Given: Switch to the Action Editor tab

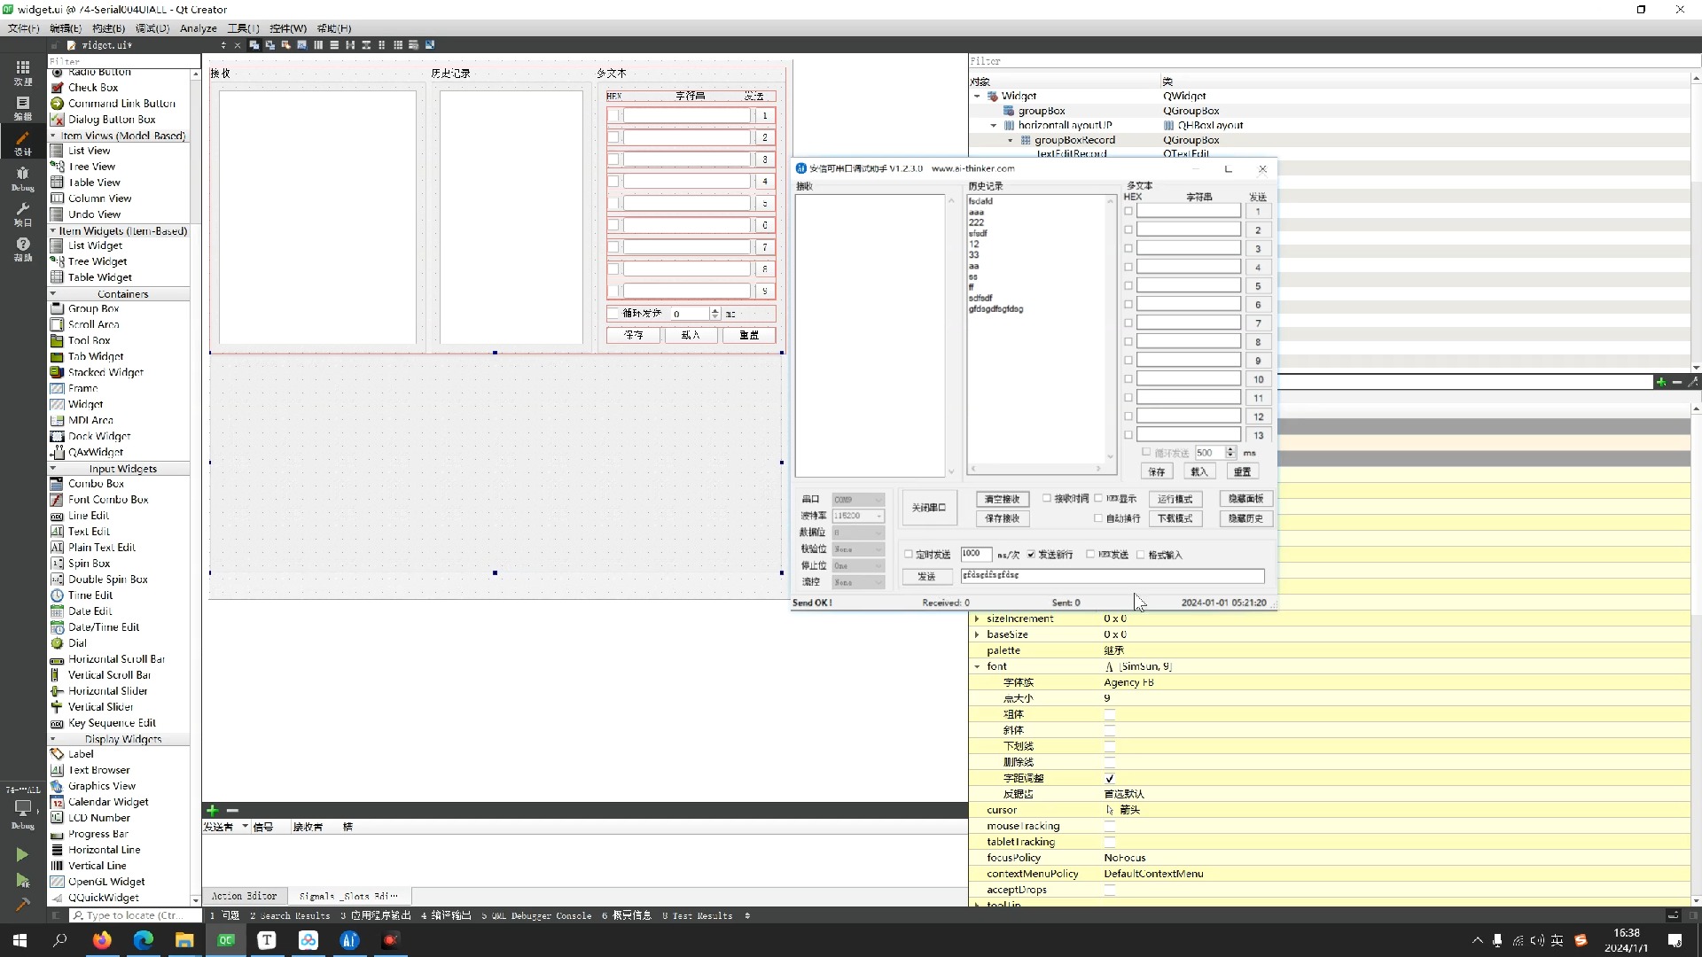Looking at the screenshot, I should 244,896.
